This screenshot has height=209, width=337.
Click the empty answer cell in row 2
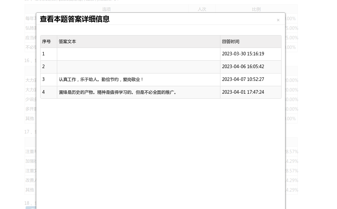point(139,67)
